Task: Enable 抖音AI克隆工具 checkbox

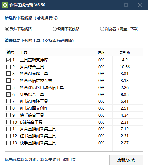Action: pos(9,74)
